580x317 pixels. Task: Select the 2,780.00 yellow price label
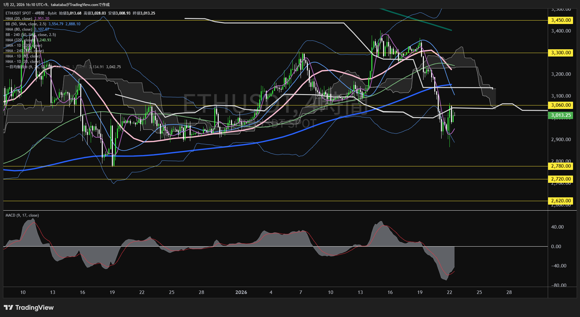pyautogui.click(x=561, y=166)
